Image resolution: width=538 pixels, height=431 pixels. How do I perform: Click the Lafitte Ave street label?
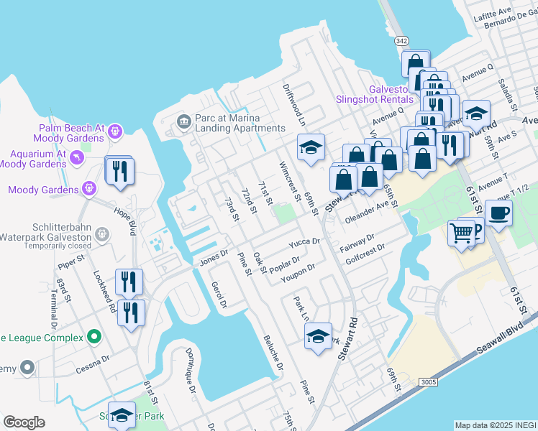[x=493, y=15]
